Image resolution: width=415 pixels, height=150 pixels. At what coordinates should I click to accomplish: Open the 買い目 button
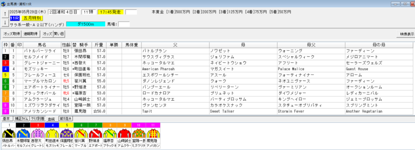pyautogui.click(x=59, y=34)
